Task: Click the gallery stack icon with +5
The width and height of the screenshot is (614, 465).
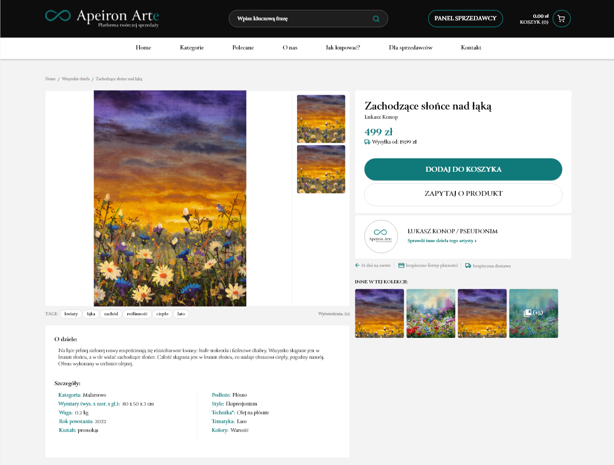Action: click(x=528, y=313)
